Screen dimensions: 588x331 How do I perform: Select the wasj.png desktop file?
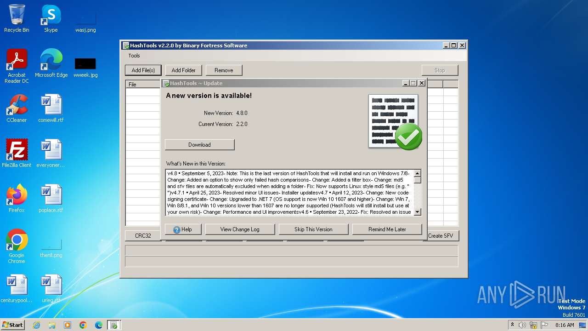pyautogui.click(x=85, y=22)
